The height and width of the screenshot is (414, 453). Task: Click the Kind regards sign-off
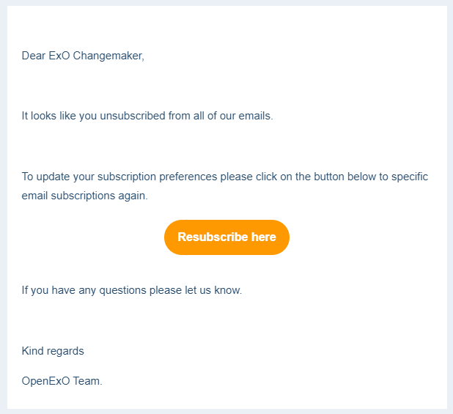tap(53, 351)
